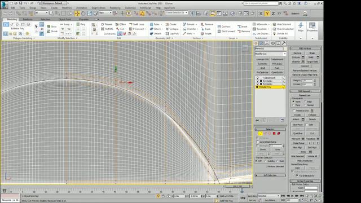Restrict to X axis constraint
Image resolution: width=361 pixels, height=203 pixels.
[x=261, y=14]
